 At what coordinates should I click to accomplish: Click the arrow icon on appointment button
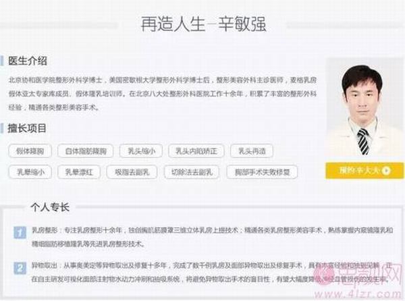pyautogui.click(x=386, y=170)
